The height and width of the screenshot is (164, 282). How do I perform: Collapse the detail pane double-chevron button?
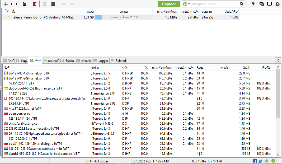278,60
